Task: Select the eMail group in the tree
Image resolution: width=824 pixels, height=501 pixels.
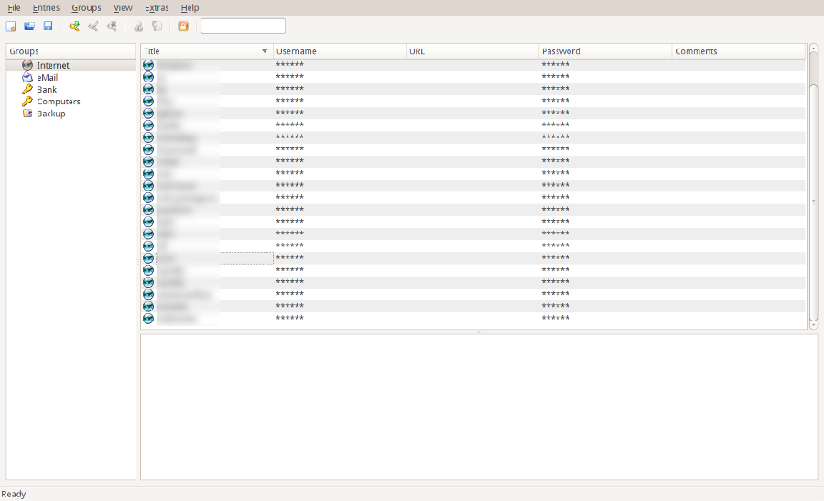Action: (47, 78)
